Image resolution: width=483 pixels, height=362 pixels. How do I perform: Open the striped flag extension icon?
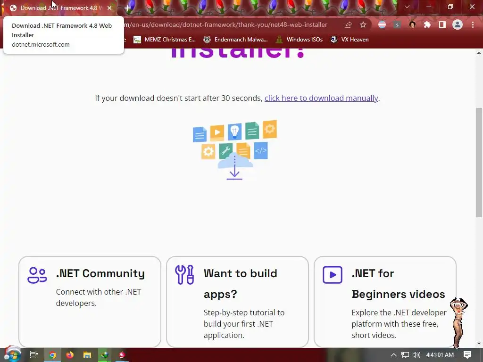382,25
